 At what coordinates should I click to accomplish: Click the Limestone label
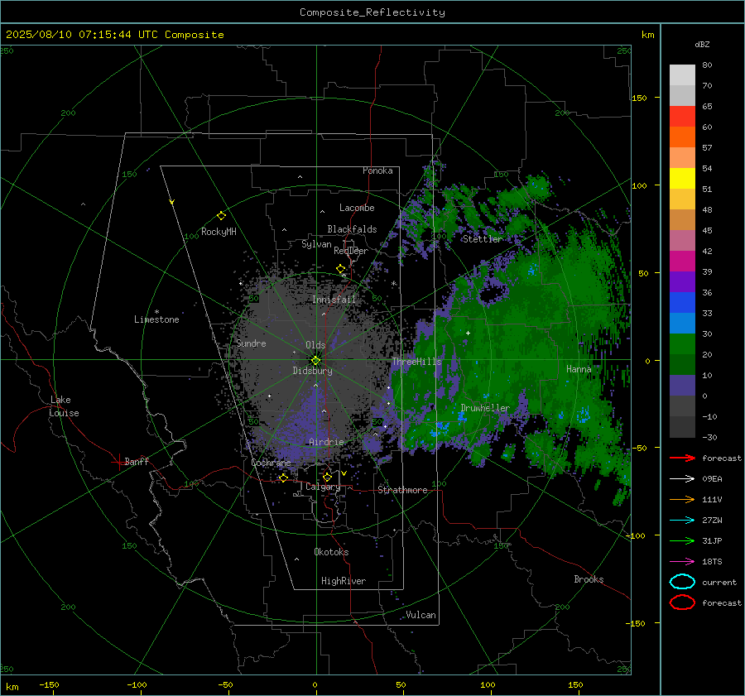(156, 319)
